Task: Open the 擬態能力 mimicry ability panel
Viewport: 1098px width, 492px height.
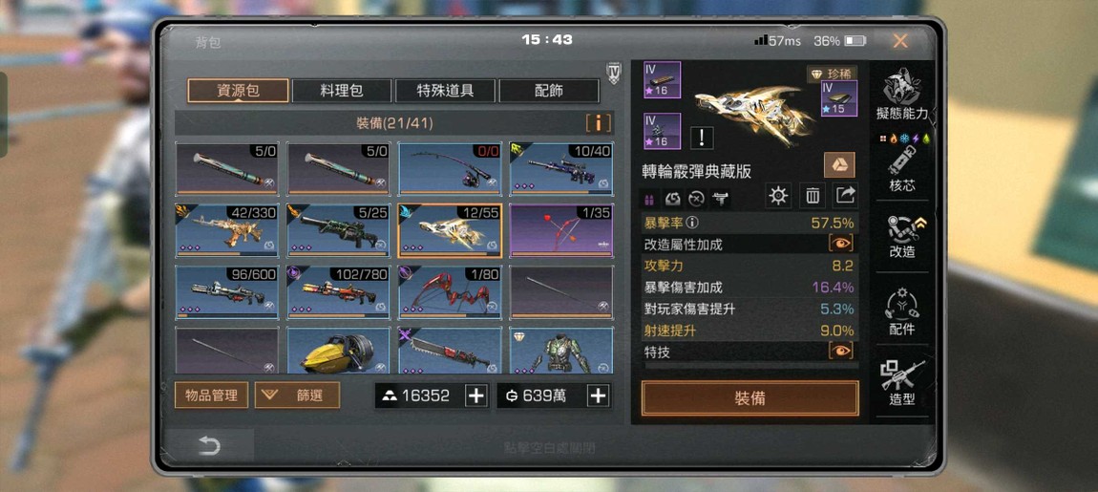Action: 901,94
